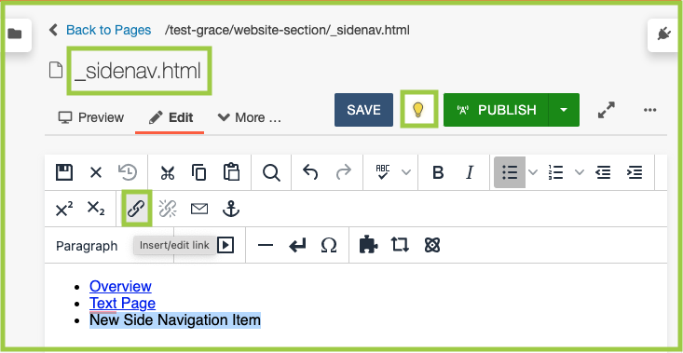The image size is (683, 353).
Task: Run the ABC spell check
Action: [x=383, y=172]
